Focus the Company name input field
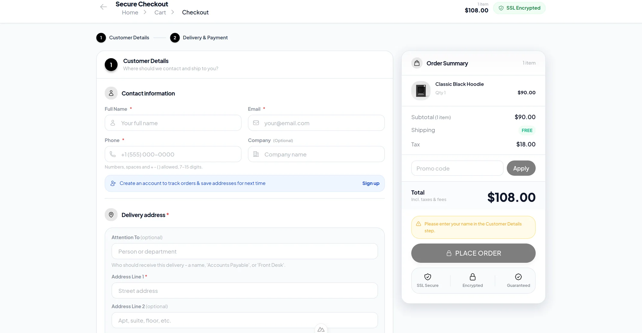 tap(316, 154)
